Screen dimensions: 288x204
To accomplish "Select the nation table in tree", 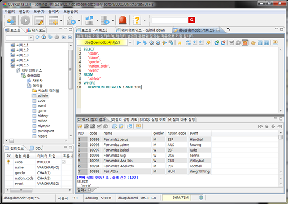I will pyautogui.click(x=40, y=121).
